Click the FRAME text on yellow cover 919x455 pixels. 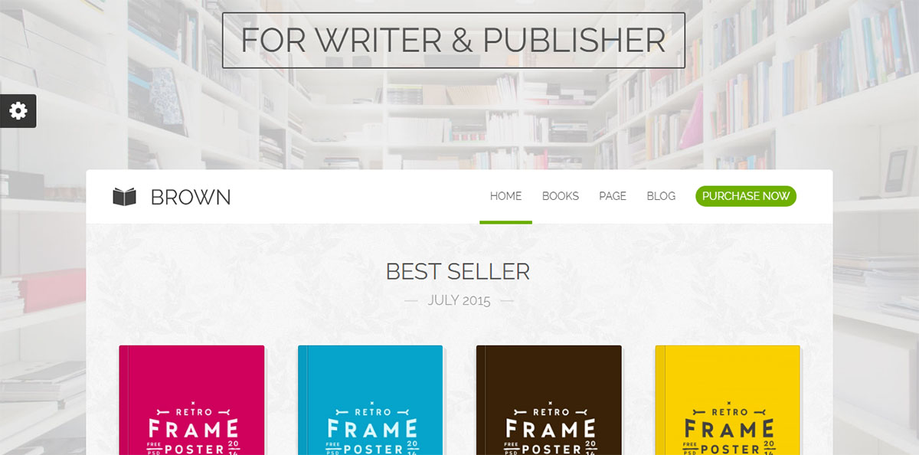pyautogui.click(x=729, y=429)
